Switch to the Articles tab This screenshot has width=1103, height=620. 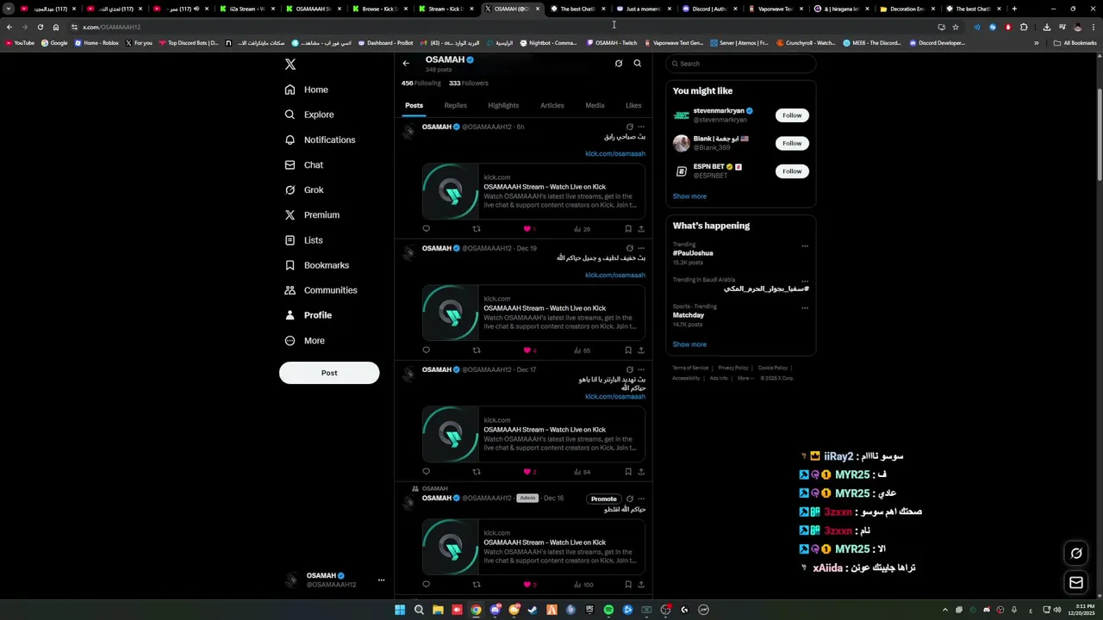pos(552,105)
